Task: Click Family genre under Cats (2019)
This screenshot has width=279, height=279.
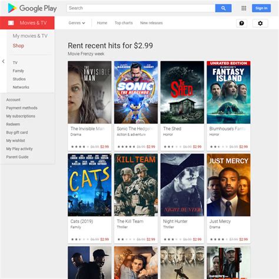Action: click(x=75, y=227)
